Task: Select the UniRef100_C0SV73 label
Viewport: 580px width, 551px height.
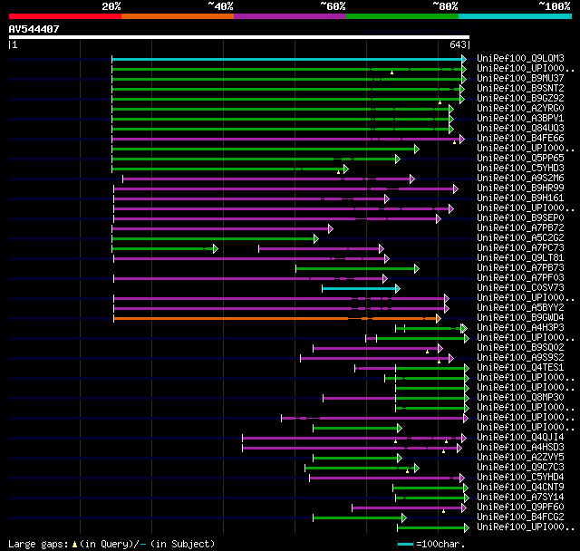Action: click(520, 288)
